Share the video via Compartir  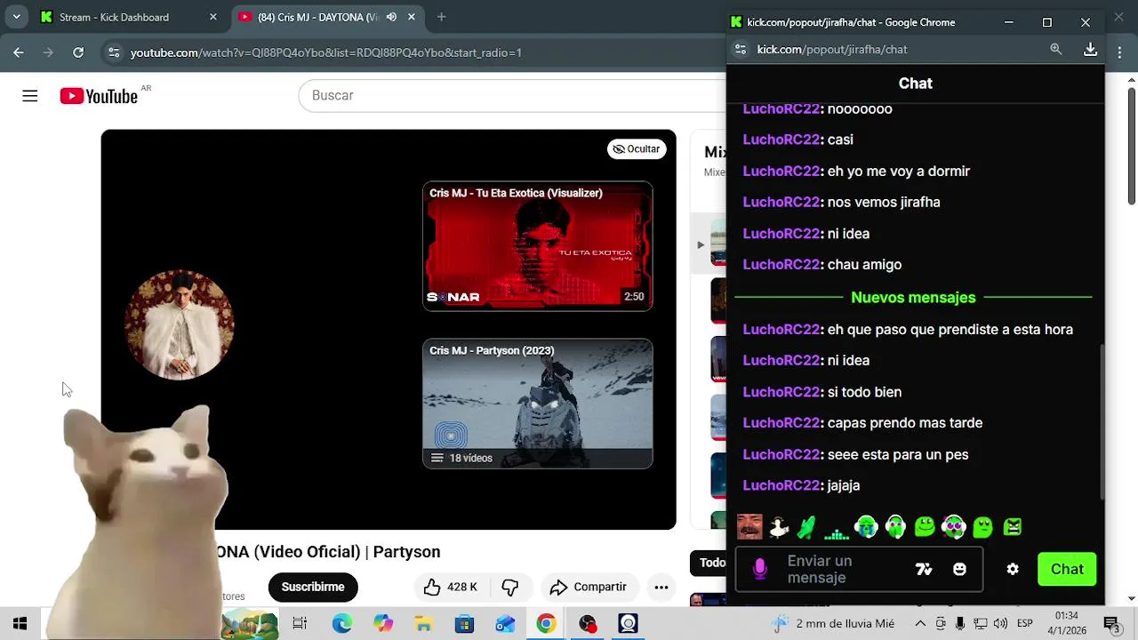(589, 587)
